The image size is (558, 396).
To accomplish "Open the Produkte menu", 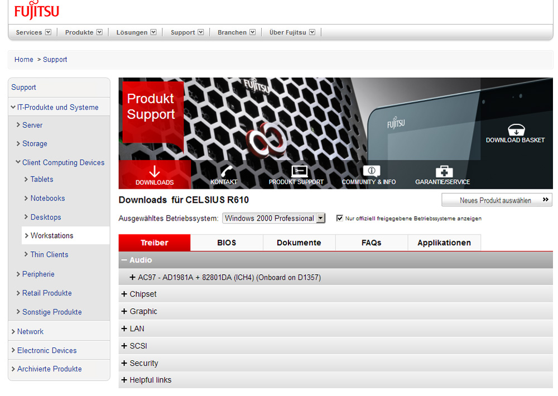I will pos(79,32).
